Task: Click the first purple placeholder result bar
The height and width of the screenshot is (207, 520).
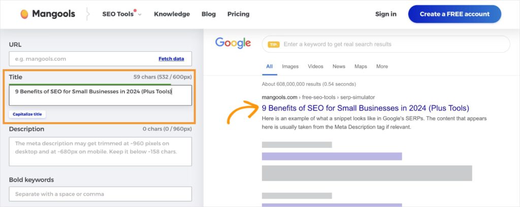Action: coord(332,156)
